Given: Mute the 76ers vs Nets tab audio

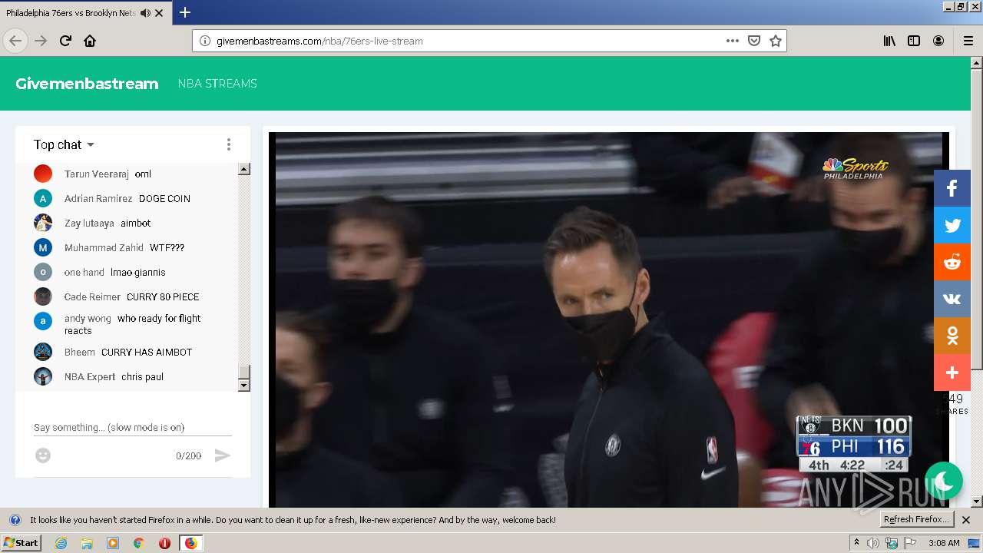Looking at the screenshot, I should pyautogui.click(x=145, y=13).
